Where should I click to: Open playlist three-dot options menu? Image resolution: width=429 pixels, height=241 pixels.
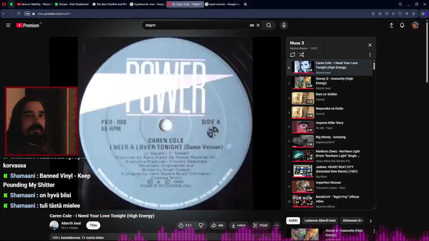pos(370,55)
